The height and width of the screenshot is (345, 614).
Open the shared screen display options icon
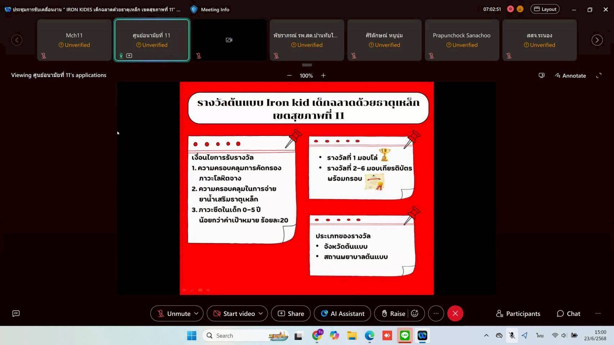541,75
